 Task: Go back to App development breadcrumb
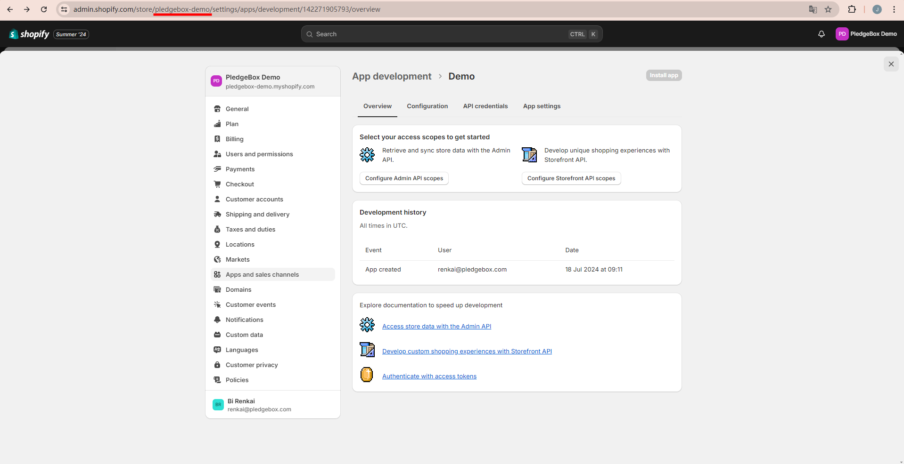pyautogui.click(x=392, y=76)
